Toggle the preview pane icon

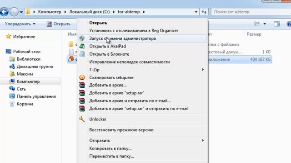(276, 24)
